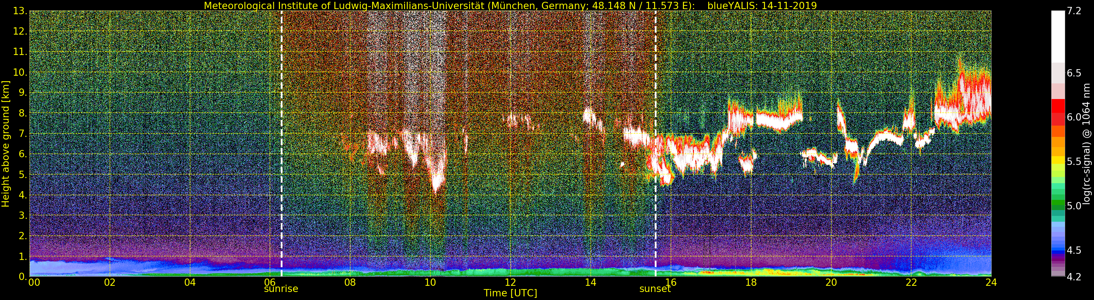Click the '8.' height axis tick label
This screenshot has height=300, width=1094.
pyautogui.click(x=23, y=113)
